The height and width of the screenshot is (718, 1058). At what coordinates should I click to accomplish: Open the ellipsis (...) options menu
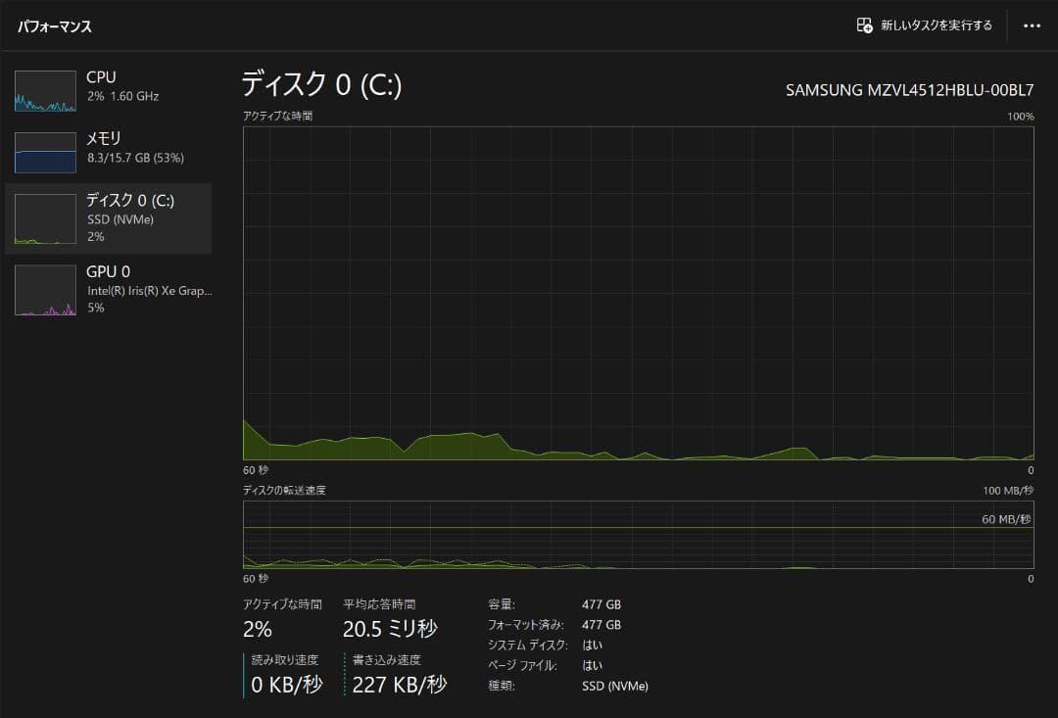coord(1031,25)
